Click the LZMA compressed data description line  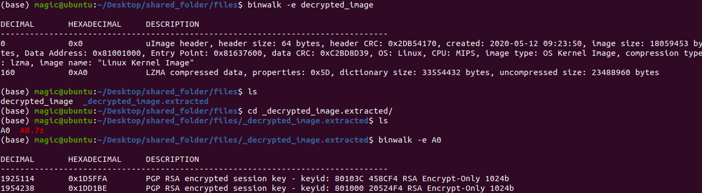402,72
